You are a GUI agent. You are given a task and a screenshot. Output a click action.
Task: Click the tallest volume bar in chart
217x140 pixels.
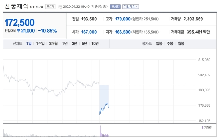pos(100,130)
